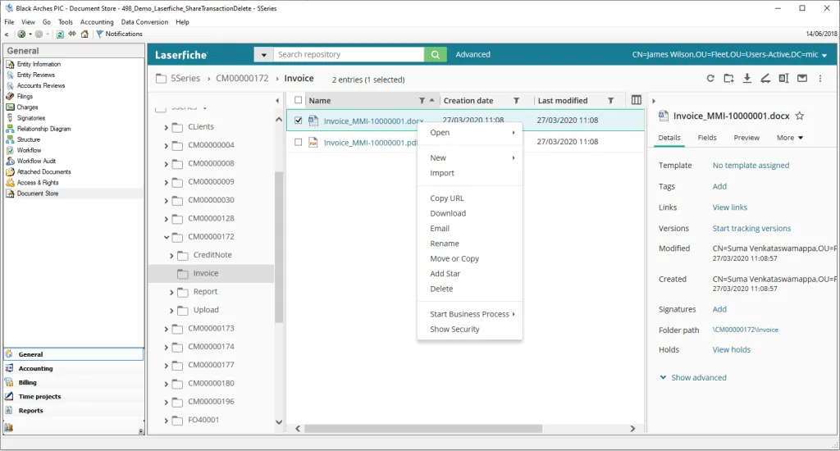The width and height of the screenshot is (840, 451).
Task: Select the Invoice folder in tree
Action: pyautogui.click(x=206, y=273)
